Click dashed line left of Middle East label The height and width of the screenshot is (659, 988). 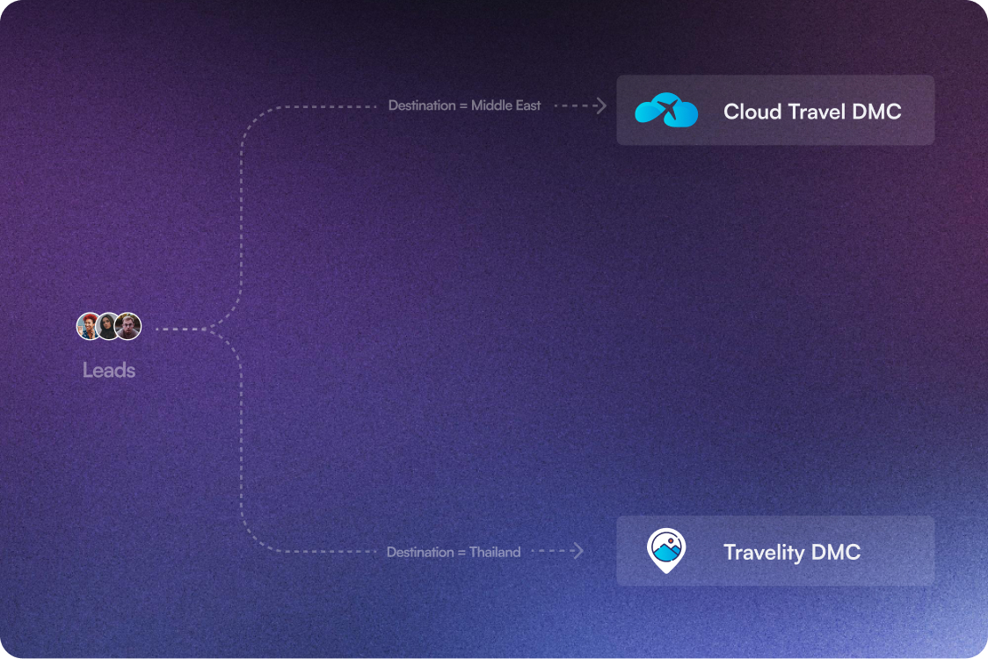(334, 106)
